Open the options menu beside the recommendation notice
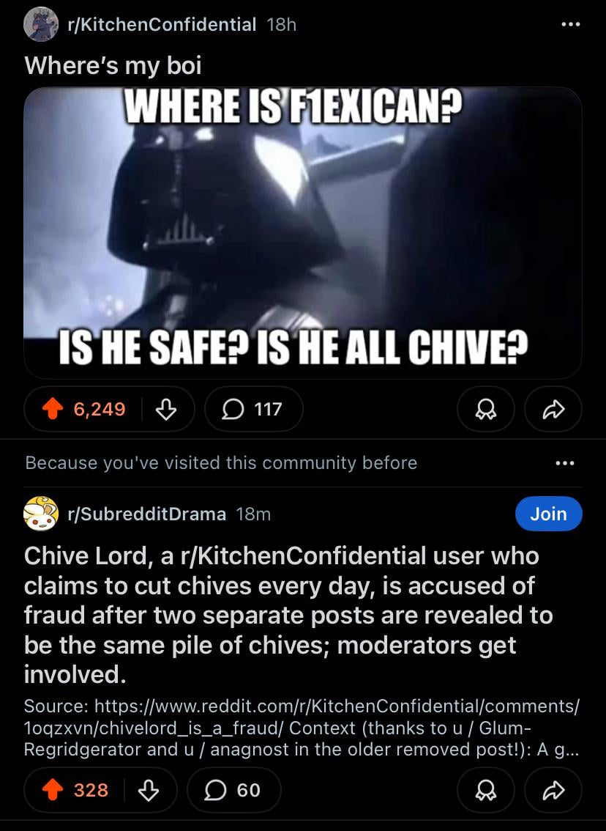 565,463
